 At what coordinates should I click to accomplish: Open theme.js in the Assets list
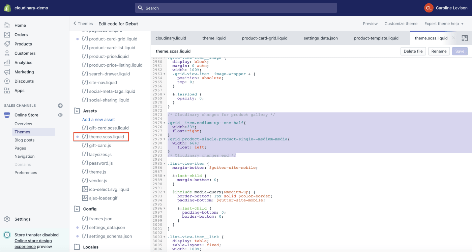tap(97, 172)
